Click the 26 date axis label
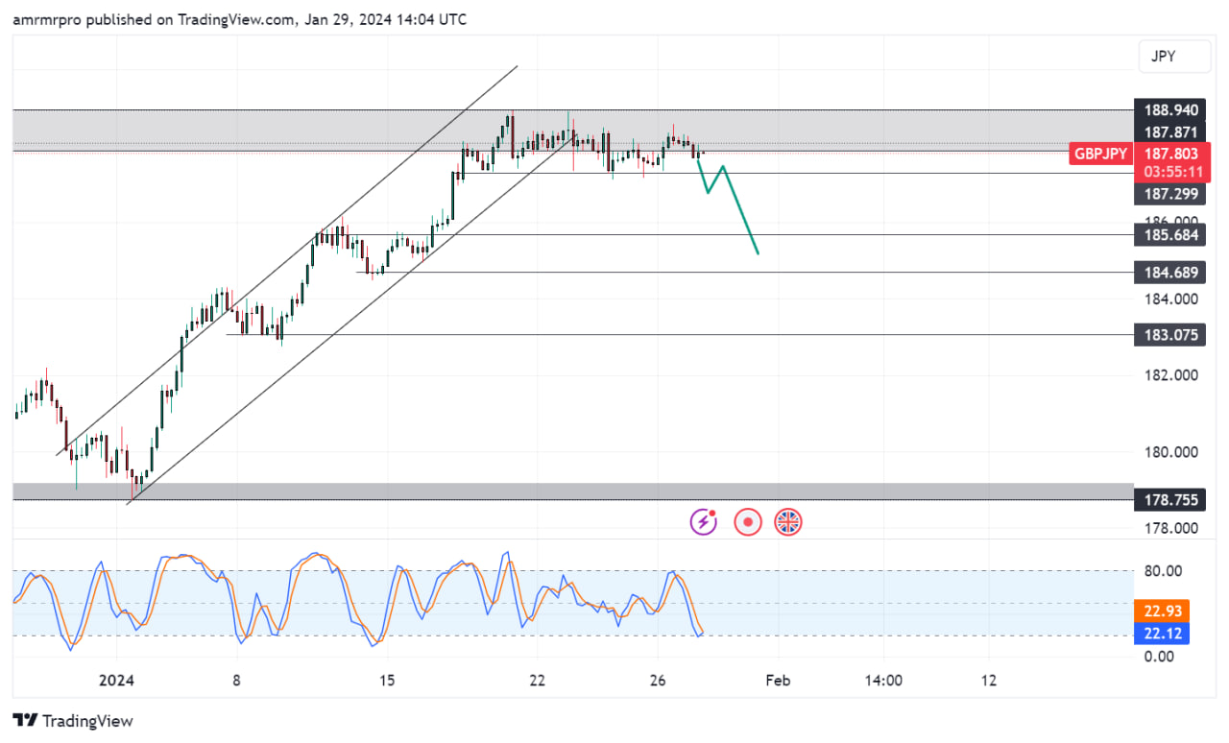1229x743 pixels. pyautogui.click(x=658, y=681)
